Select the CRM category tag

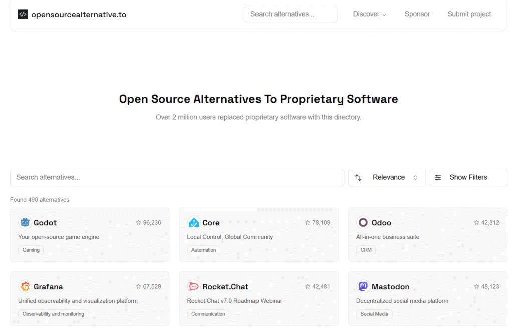pyautogui.click(x=366, y=250)
